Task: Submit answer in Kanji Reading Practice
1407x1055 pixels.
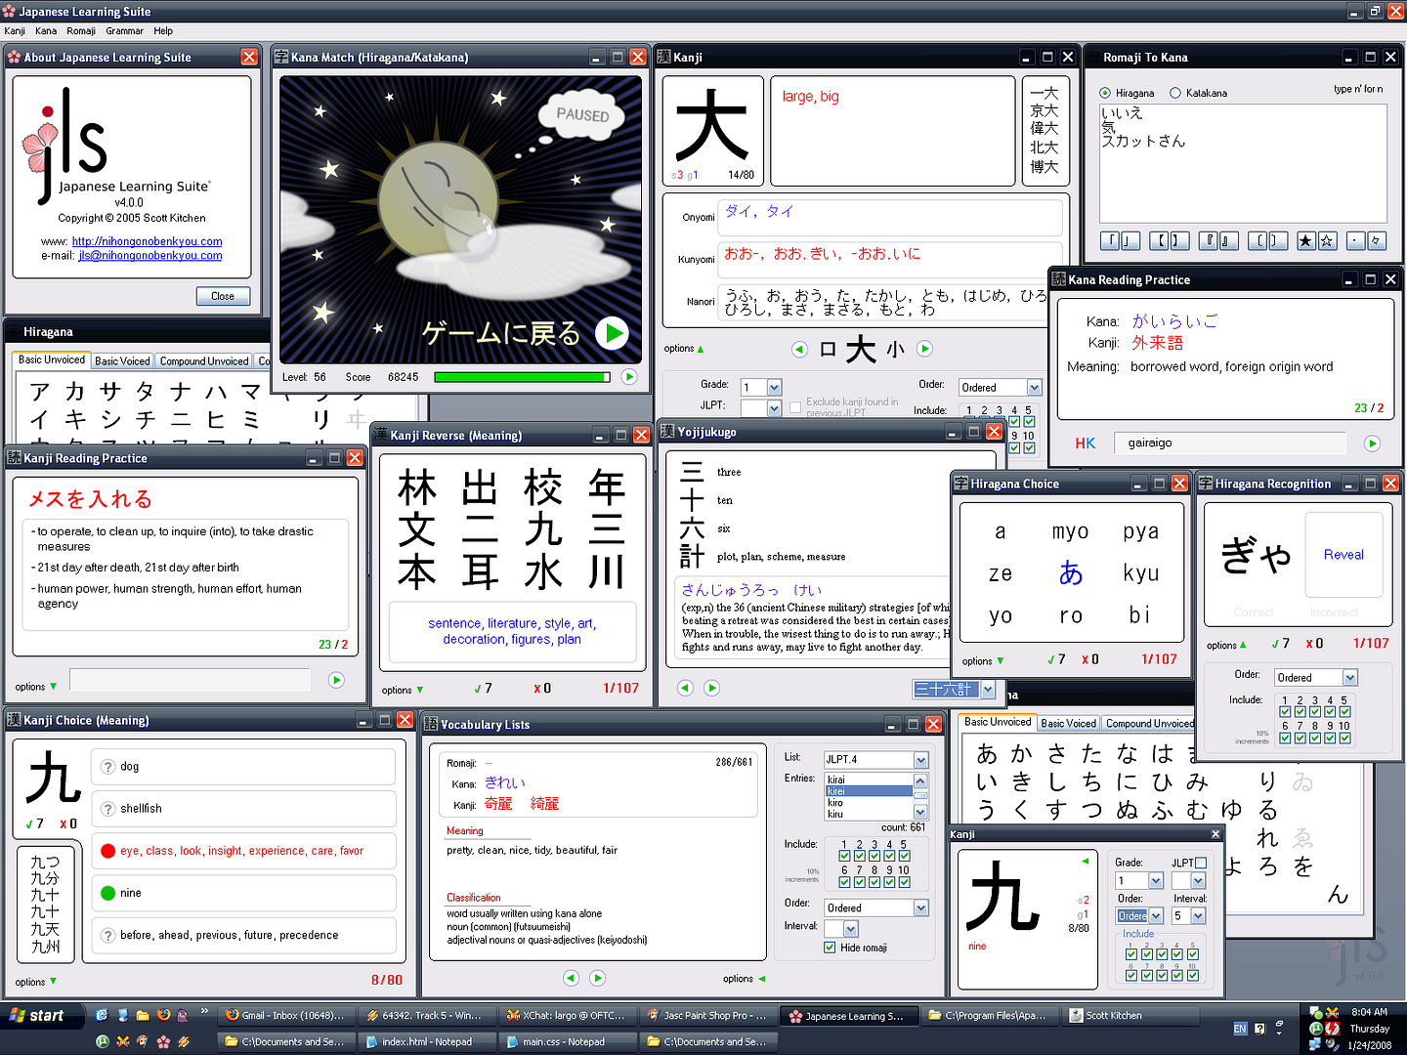Action: (336, 680)
